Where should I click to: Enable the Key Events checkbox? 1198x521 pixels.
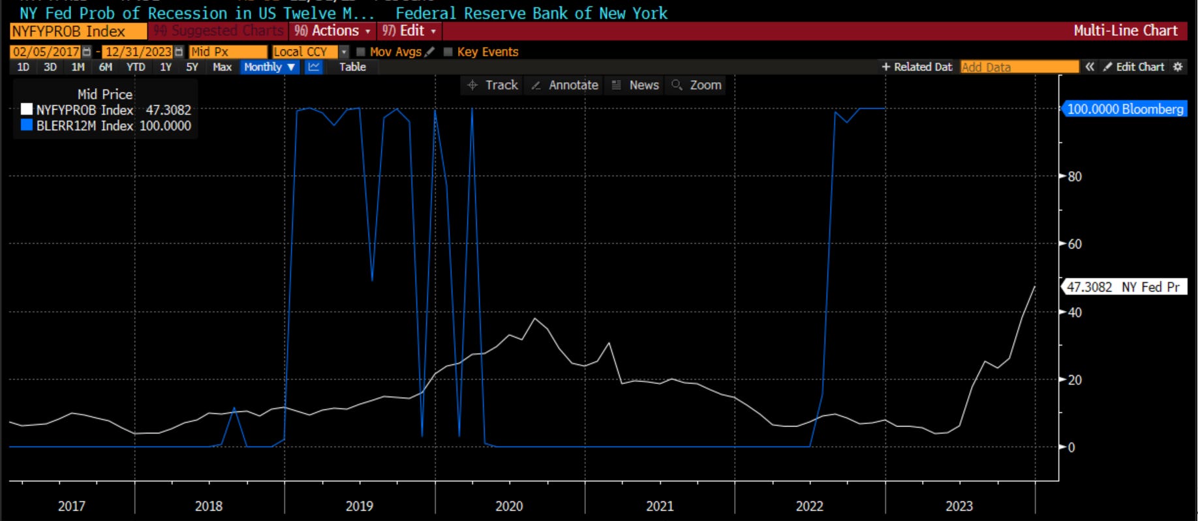(448, 52)
